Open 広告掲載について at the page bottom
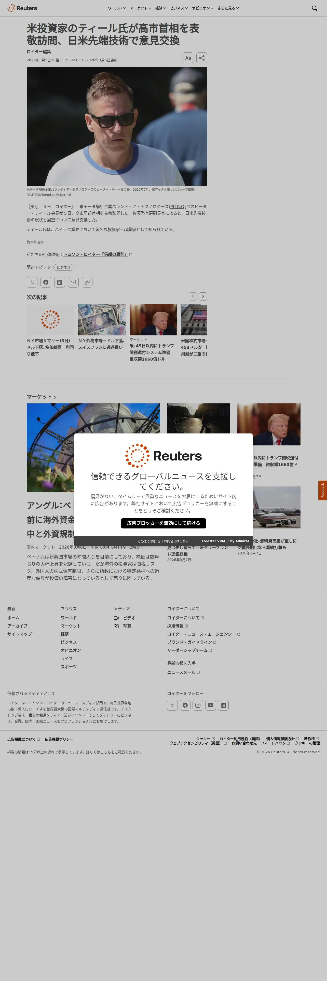 (24, 739)
